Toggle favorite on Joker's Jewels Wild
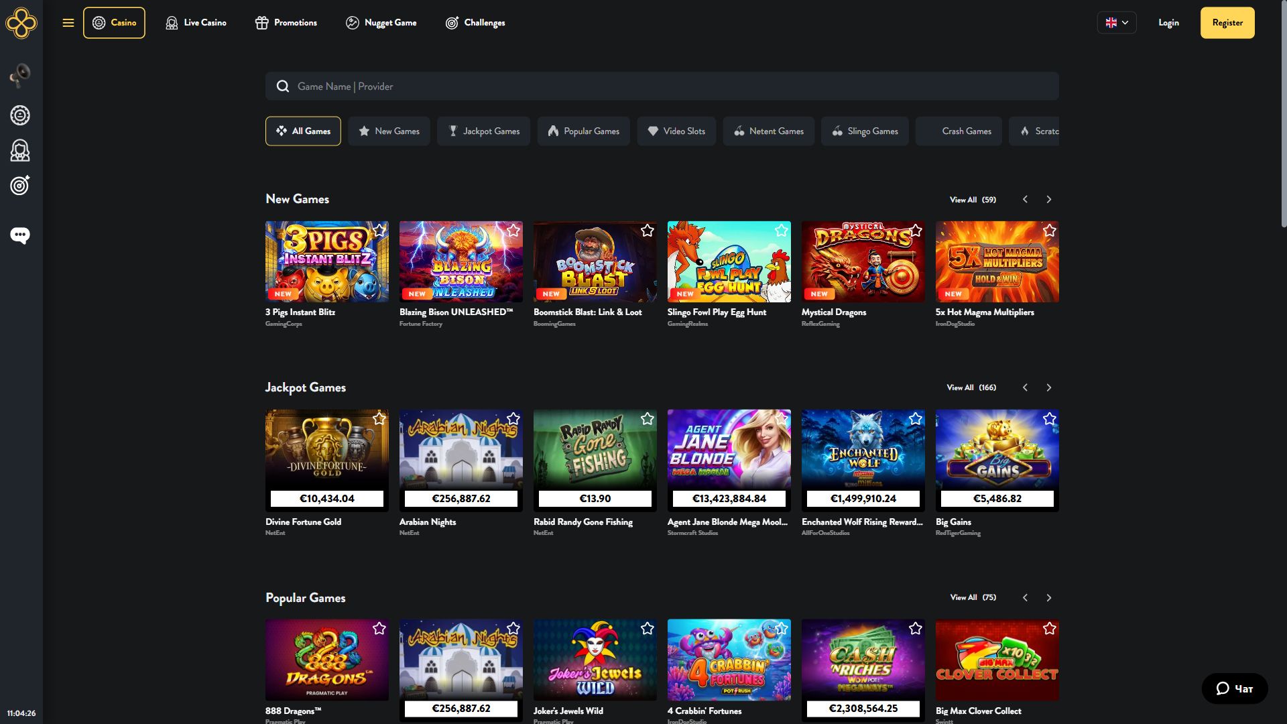 [x=648, y=629]
